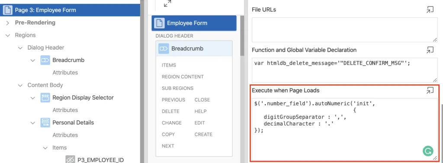Click the DIALOG HEADER position label

[174, 36]
